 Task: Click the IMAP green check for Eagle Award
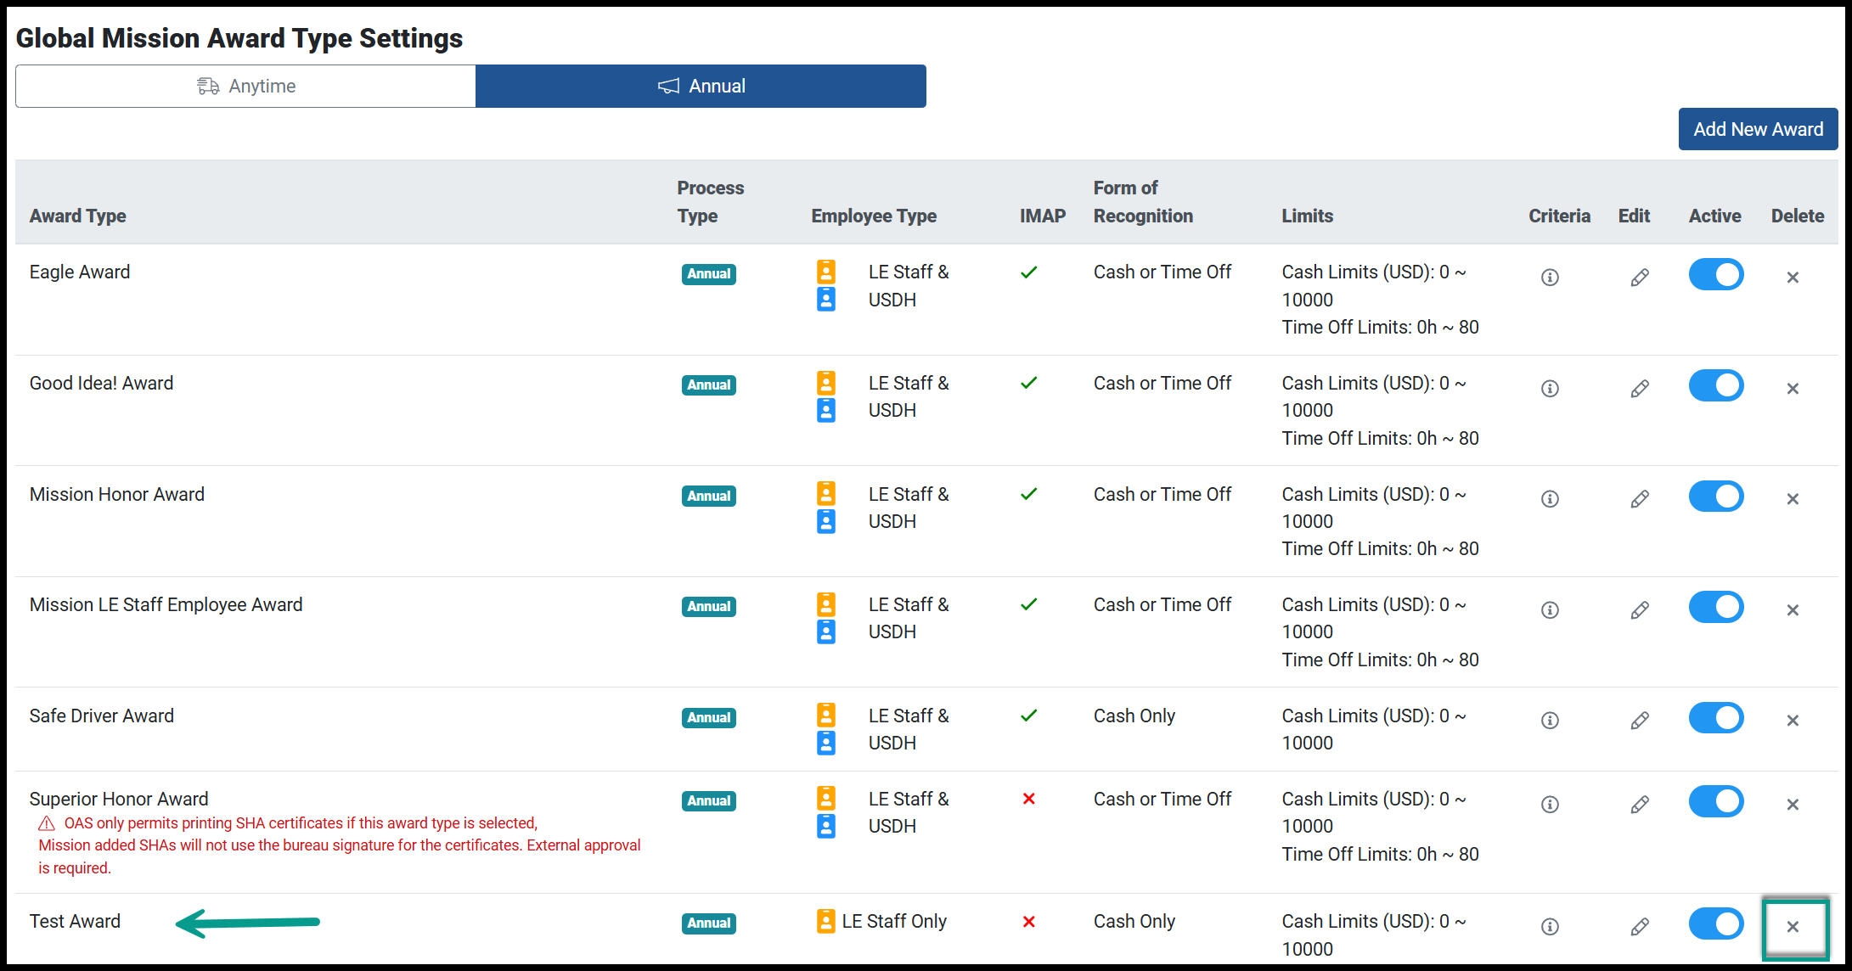click(x=1028, y=272)
